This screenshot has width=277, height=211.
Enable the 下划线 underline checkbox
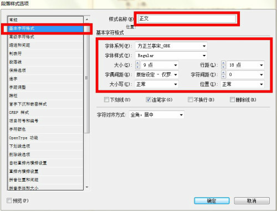pos(106,99)
